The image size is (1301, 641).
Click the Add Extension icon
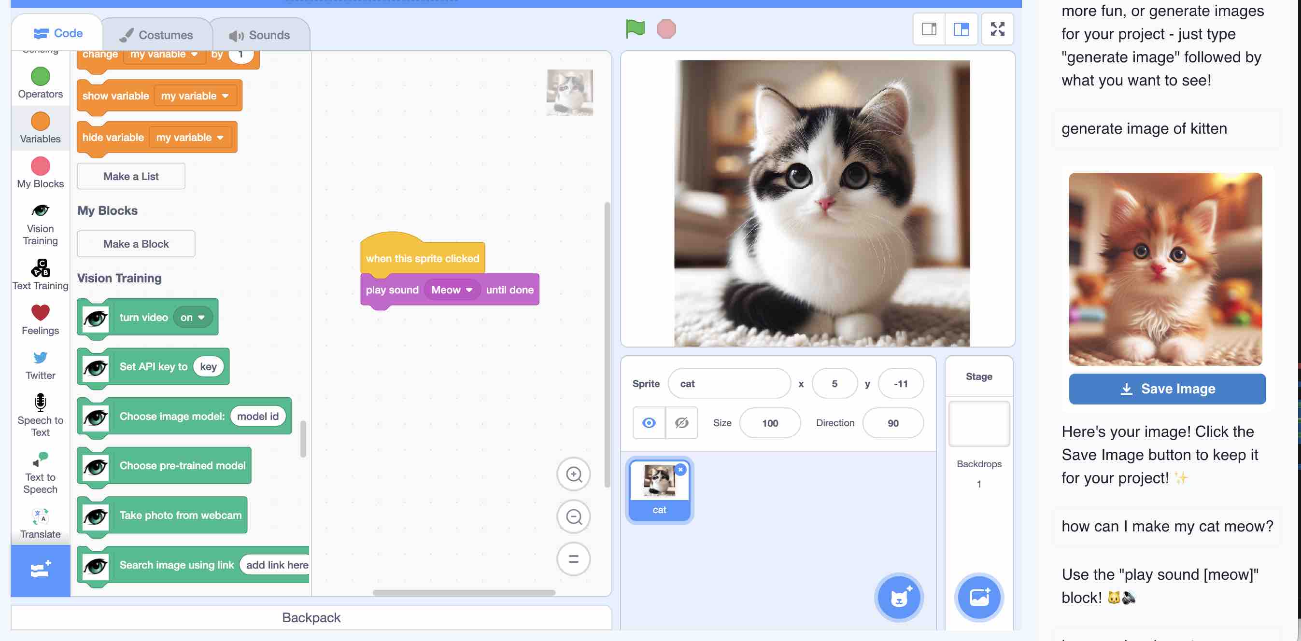click(x=40, y=569)
